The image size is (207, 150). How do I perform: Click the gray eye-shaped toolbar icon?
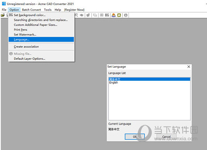point(82,15)
